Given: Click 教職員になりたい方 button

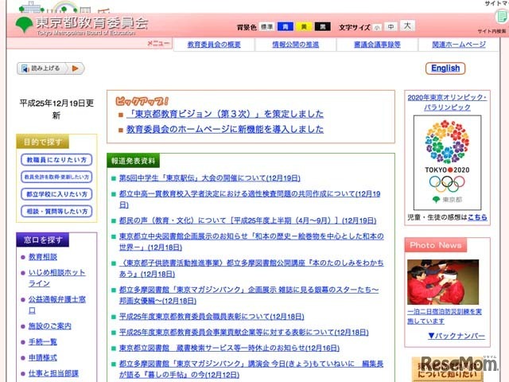Looking at the screenshot, I should point(56,160).
